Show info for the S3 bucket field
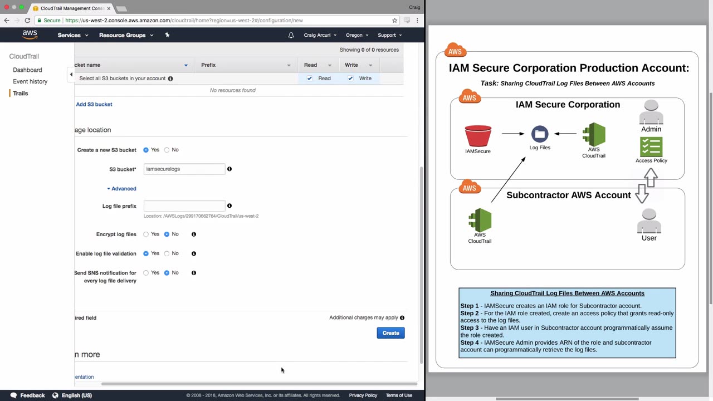713x401 pixels. pos(229,169)
